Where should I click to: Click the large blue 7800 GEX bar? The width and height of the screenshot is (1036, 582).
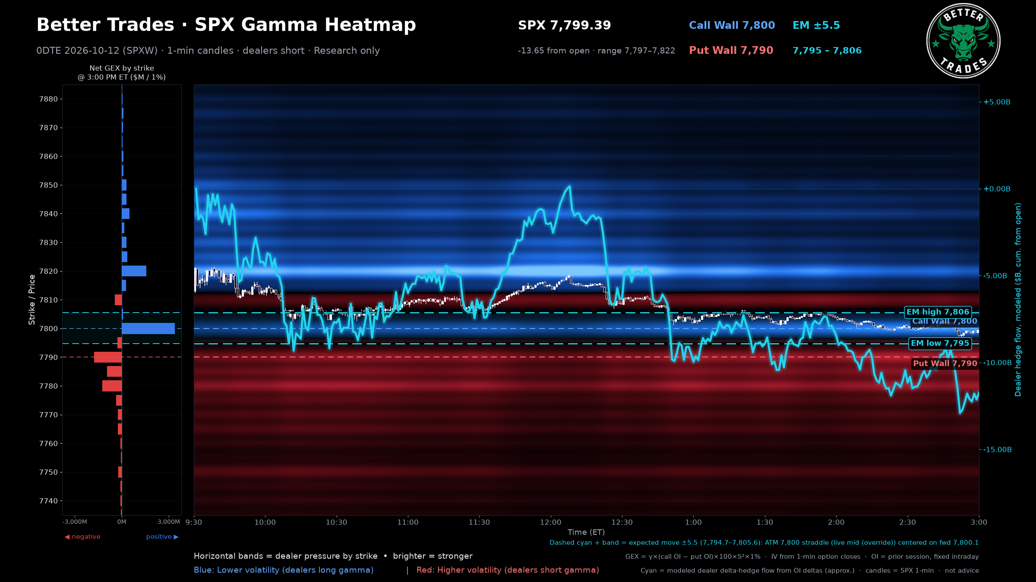tap(148, 329)
